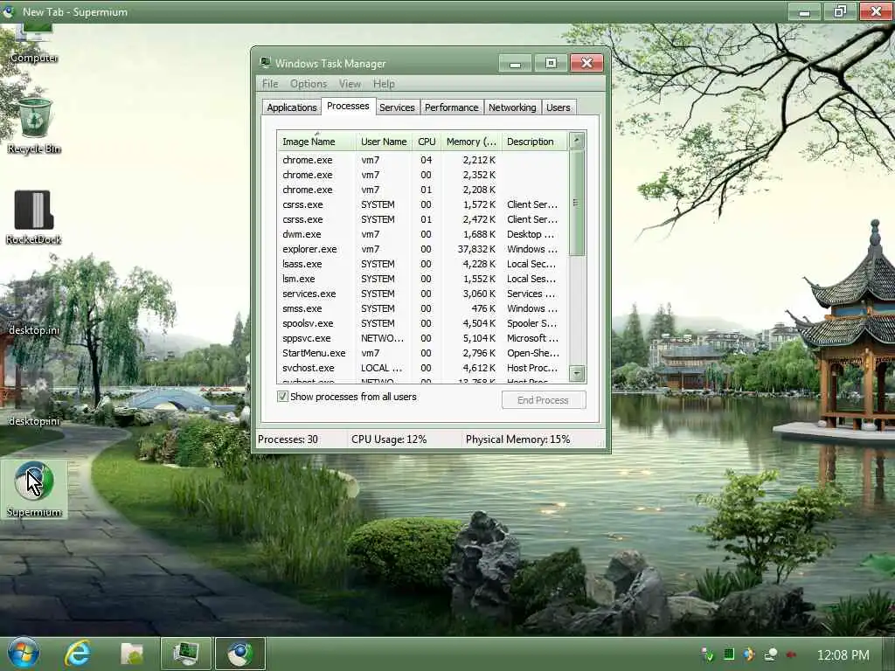This screenshot has height=671, width=895.
Task: Switch to the Performance tab
Action: coord(452,107)
